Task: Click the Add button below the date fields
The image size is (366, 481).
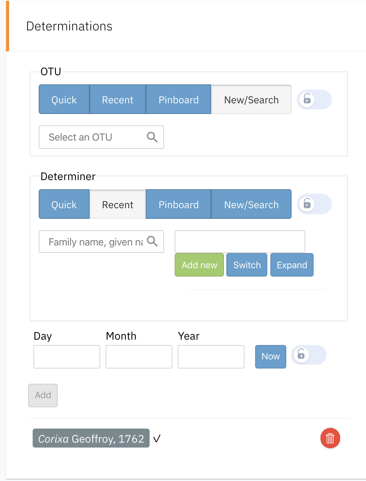Action: click(x=43, y=395)
